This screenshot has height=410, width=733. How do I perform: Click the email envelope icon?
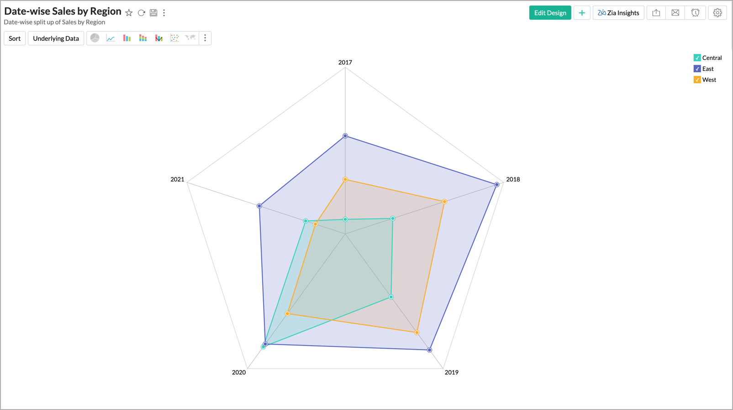(675, 13)
